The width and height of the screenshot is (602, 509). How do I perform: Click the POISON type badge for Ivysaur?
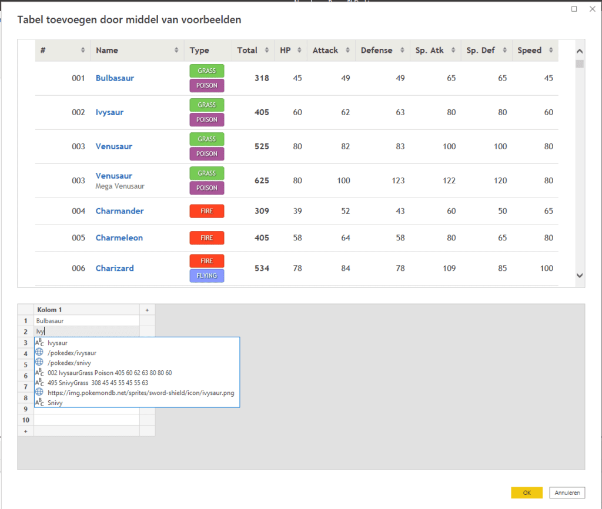[x=207, y=119]
